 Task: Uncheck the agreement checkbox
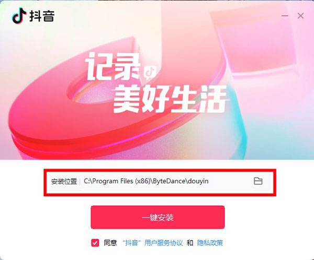pyautogui.click(x=95, y=243)
